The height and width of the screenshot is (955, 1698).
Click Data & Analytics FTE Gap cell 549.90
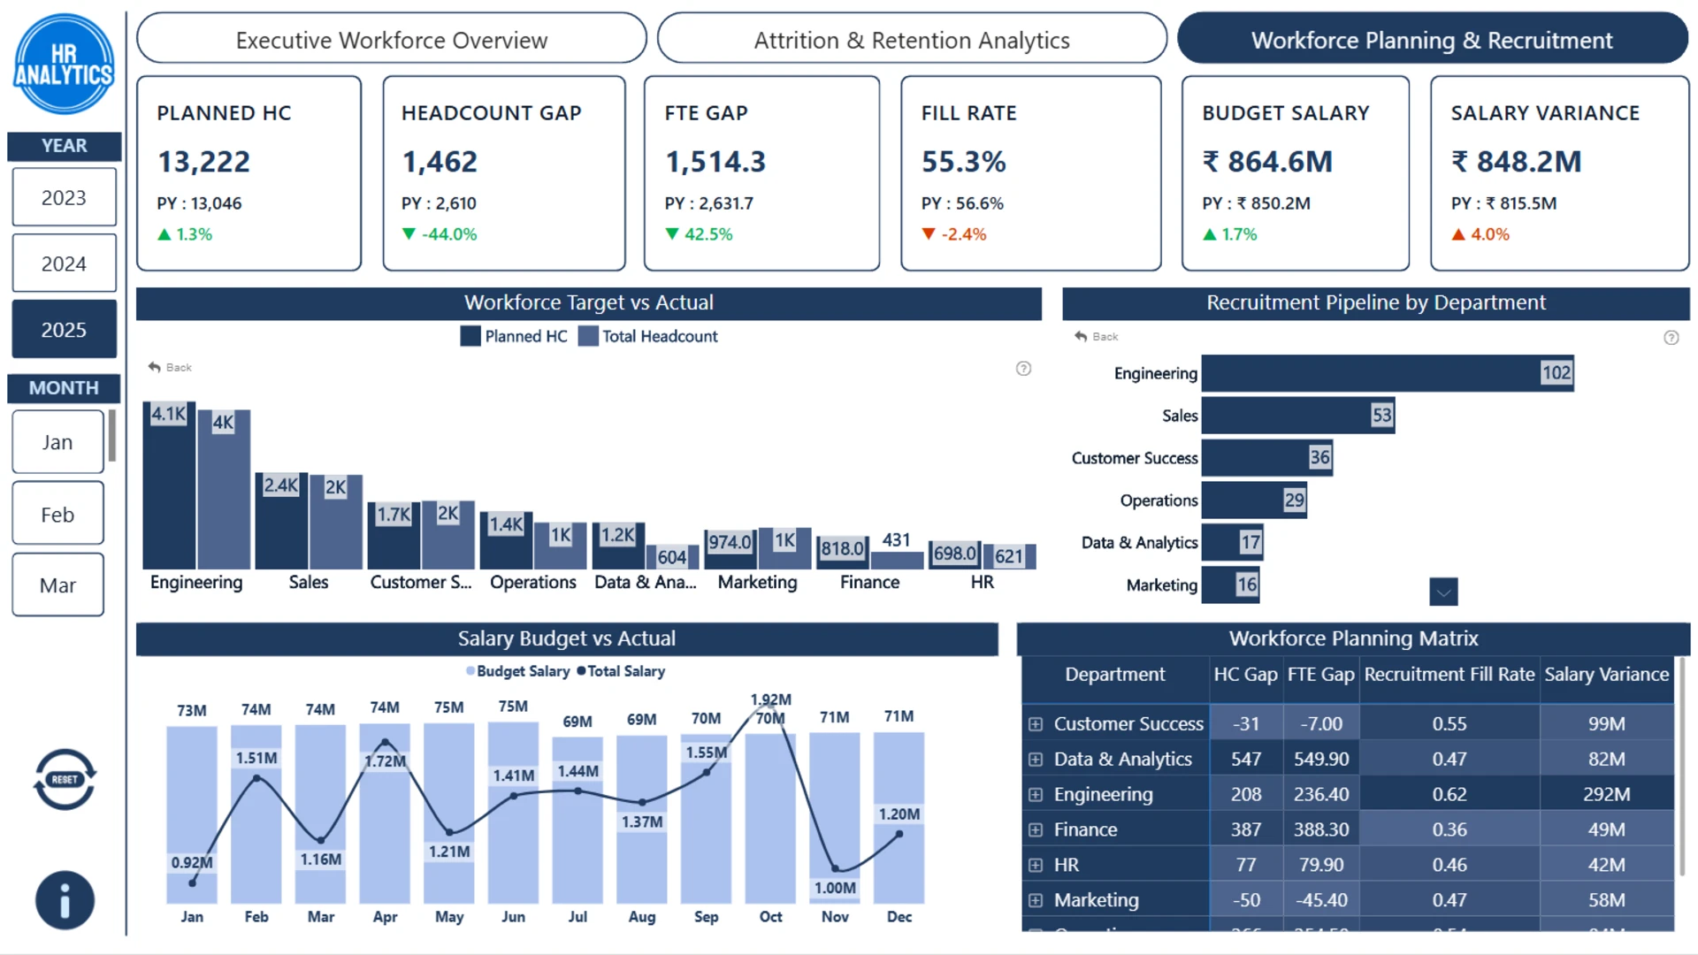click(1321, 760)
